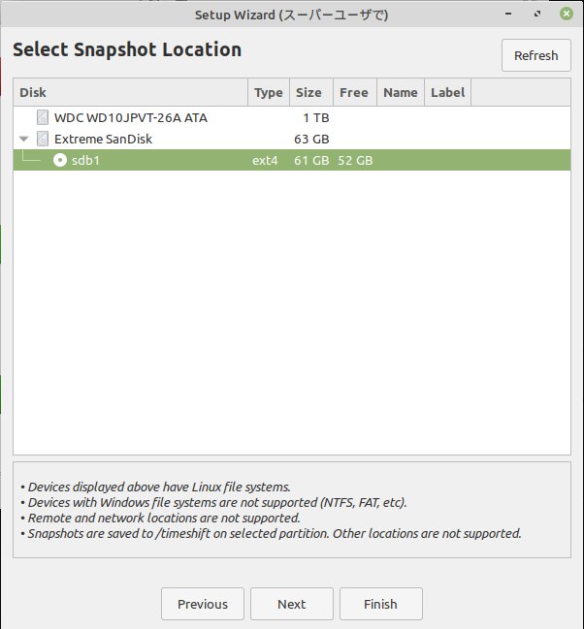584x629 pixels.
Task: Click Finish to complete the wizard
Action: pyautogui.click(x=381, y=604)
